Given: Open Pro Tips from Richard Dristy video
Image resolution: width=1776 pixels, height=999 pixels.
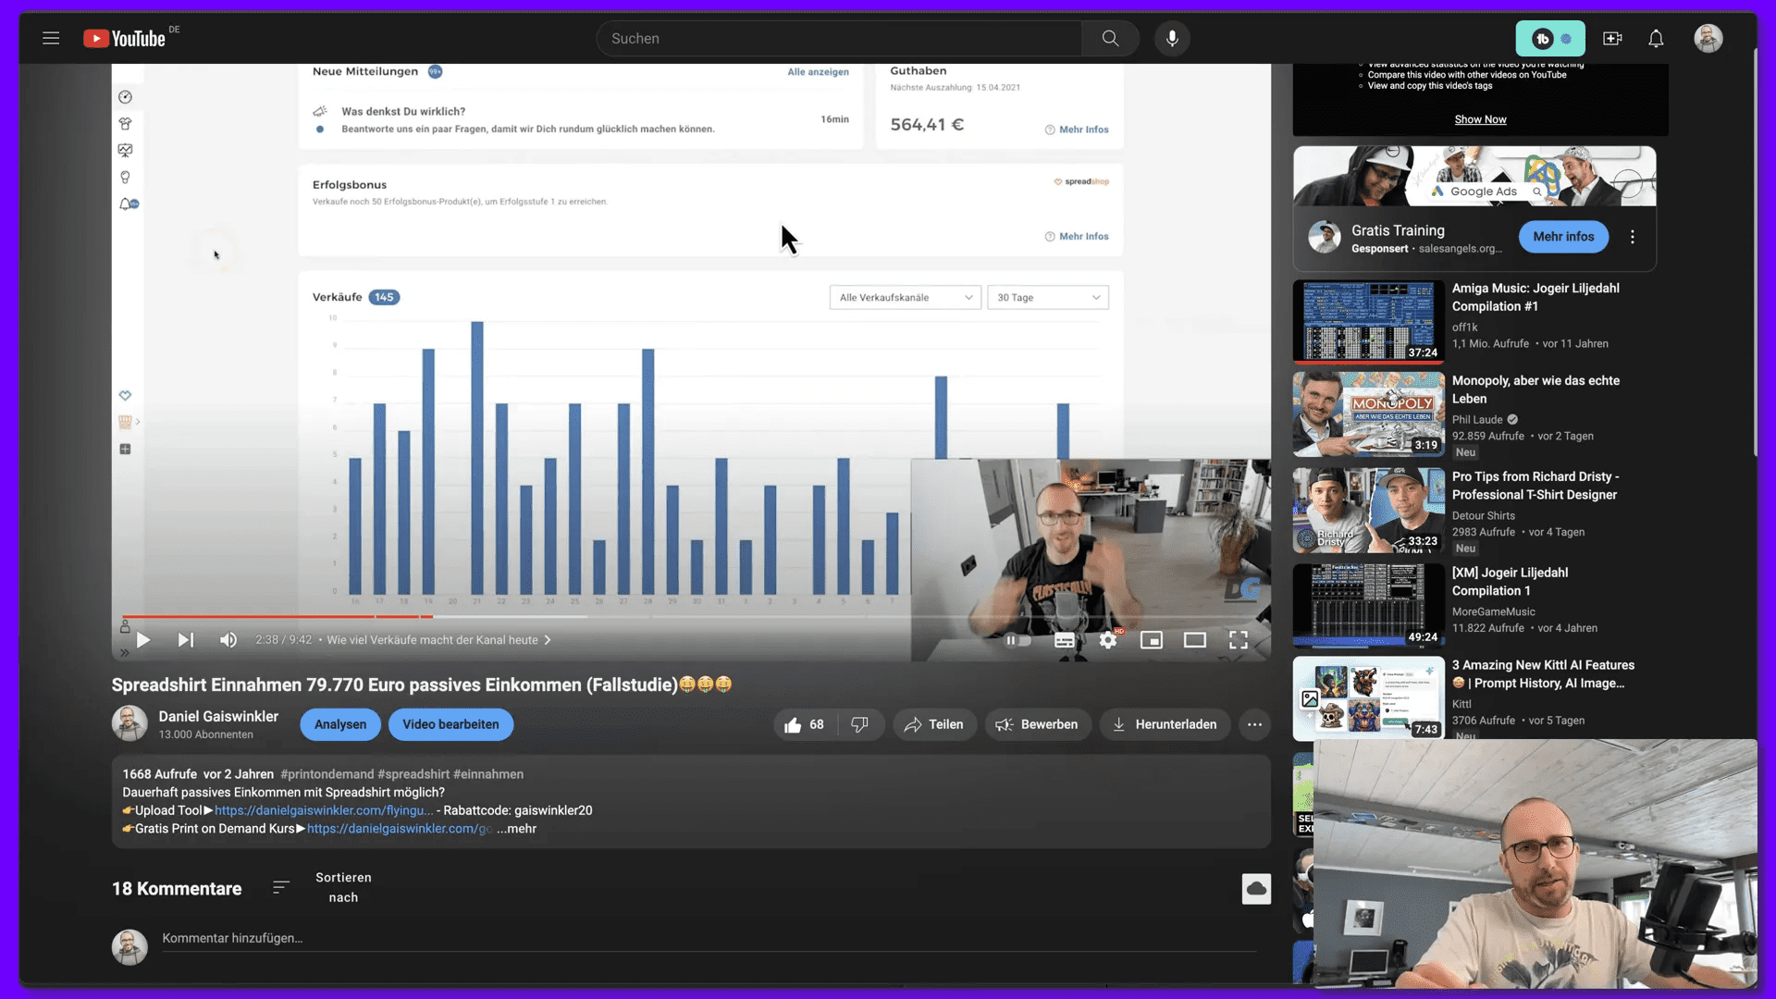Looking at the screenshot, I should pyautogui.click(x=1535, y=486).
